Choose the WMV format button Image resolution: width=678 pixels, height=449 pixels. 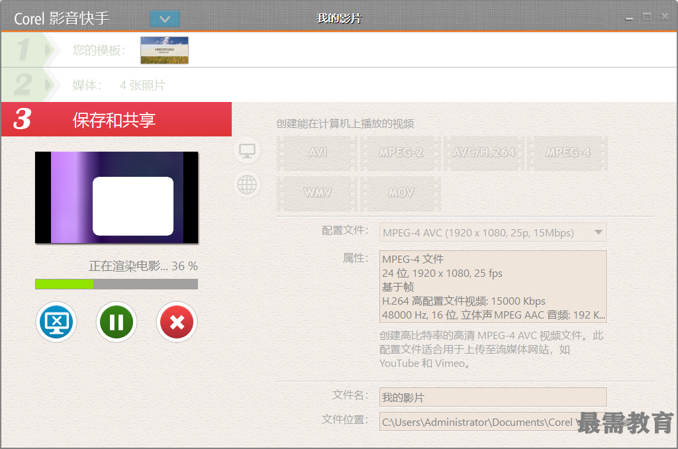(317, 193)
